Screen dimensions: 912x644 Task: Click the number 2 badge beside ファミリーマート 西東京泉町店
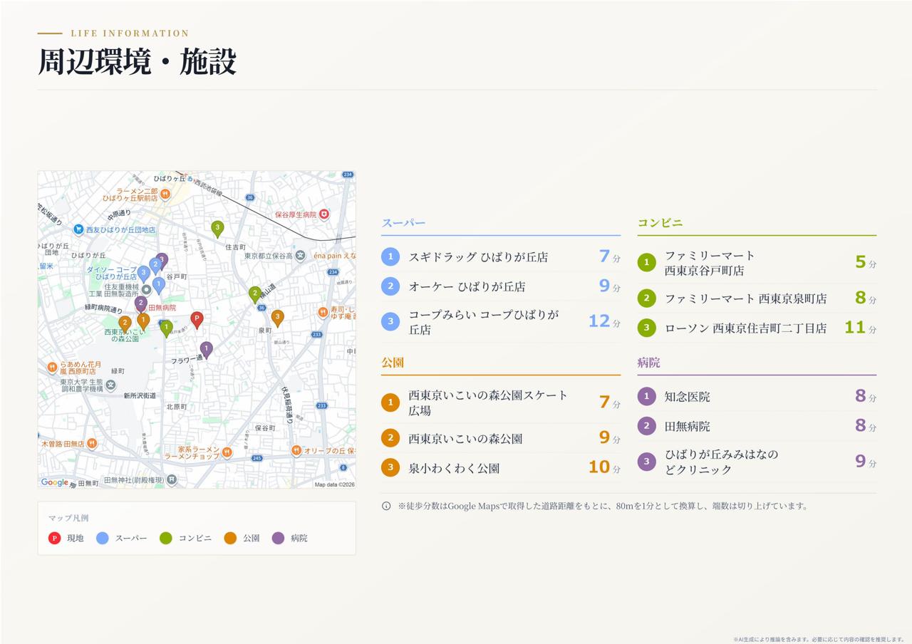[646, 298]
